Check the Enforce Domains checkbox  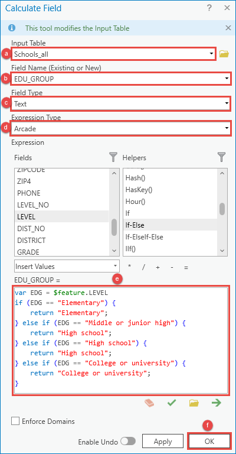click(15, 421)
